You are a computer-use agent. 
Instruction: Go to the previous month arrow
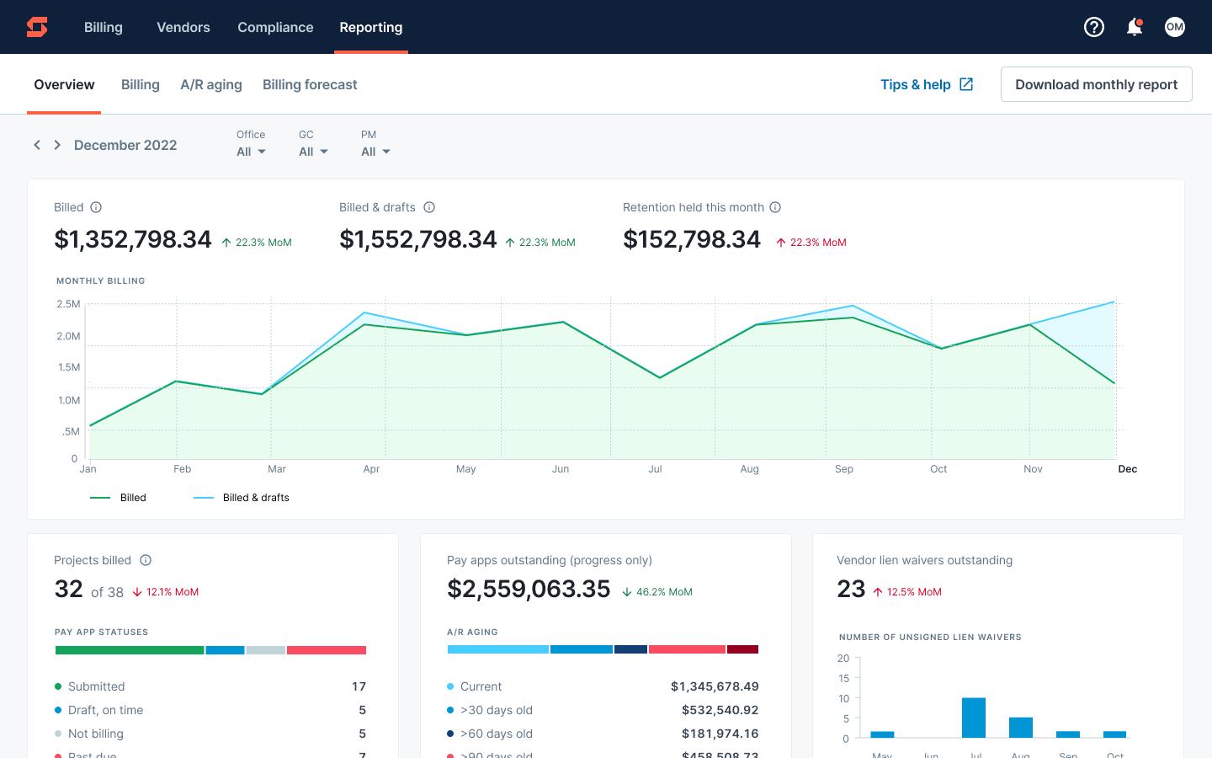coord(37,145)
